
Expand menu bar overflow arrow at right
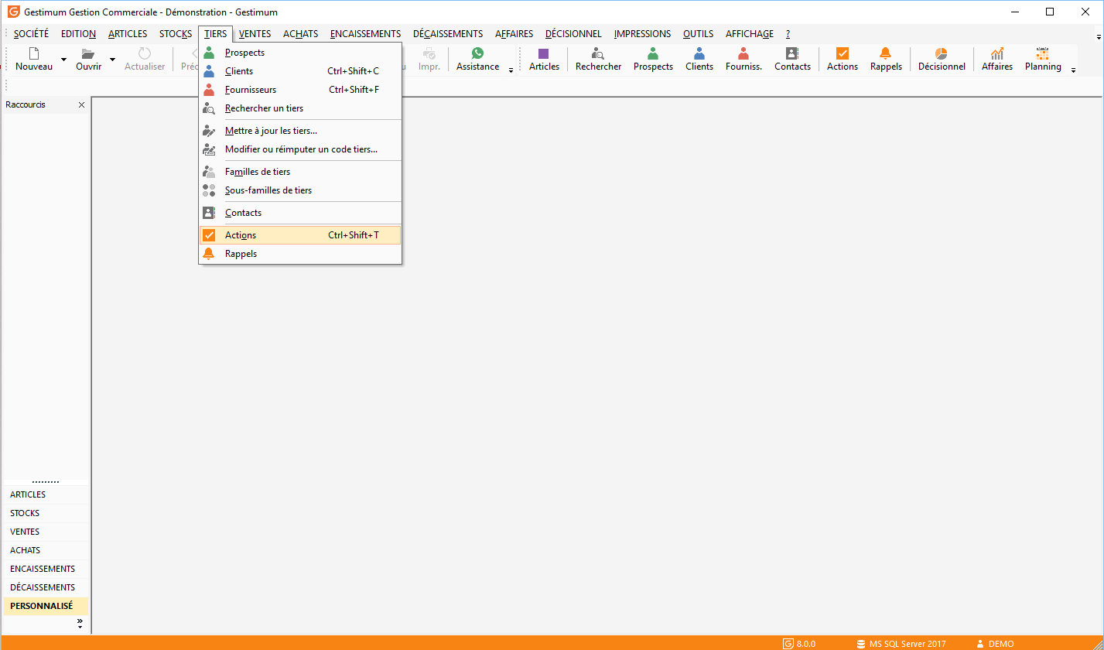[x=1099, y=36]
